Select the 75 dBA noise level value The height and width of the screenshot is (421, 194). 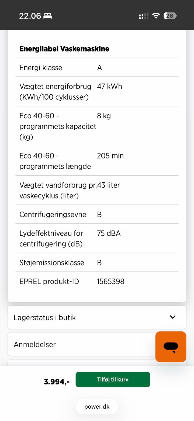[x=109, y=233]
